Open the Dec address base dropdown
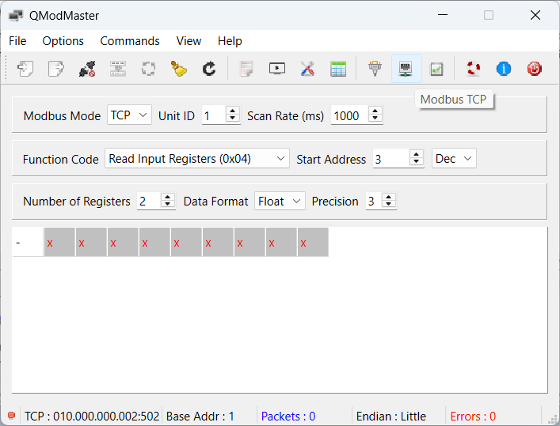 (x=454, y=158)
